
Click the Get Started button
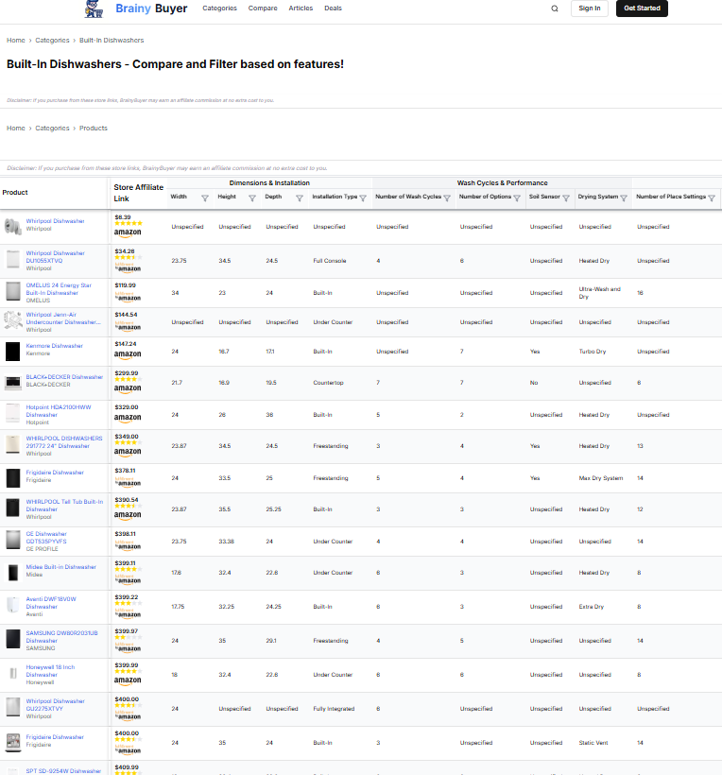642,9
